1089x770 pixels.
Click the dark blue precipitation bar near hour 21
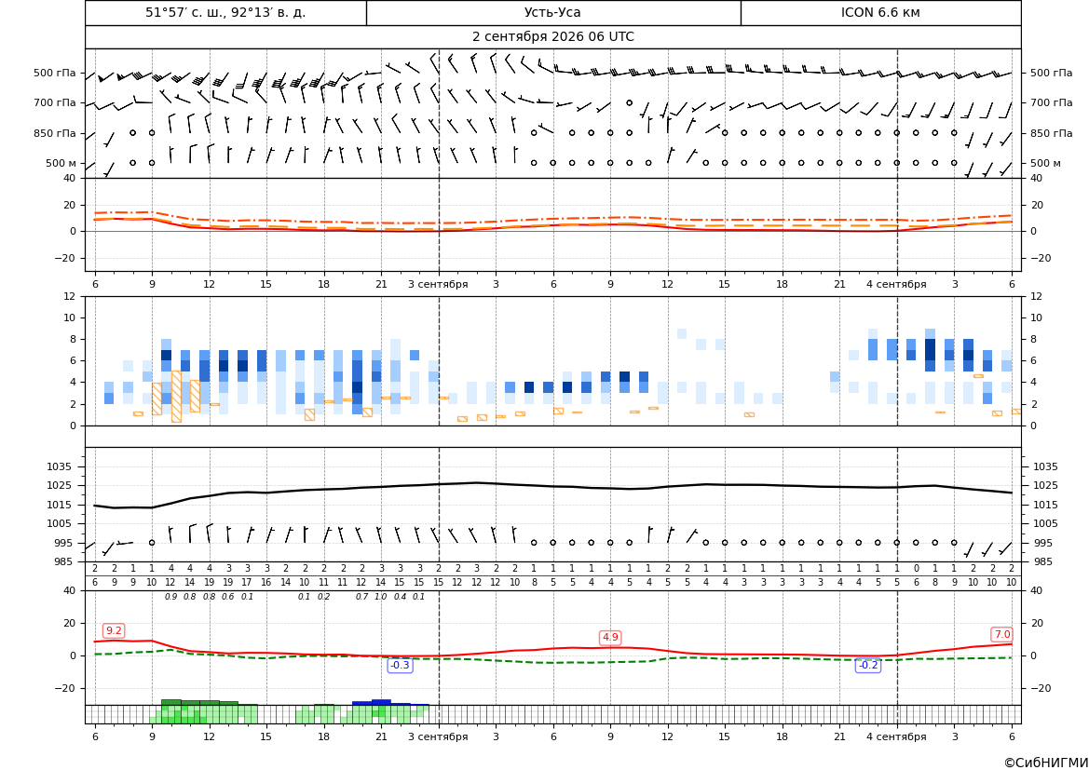tap(381, 703)
